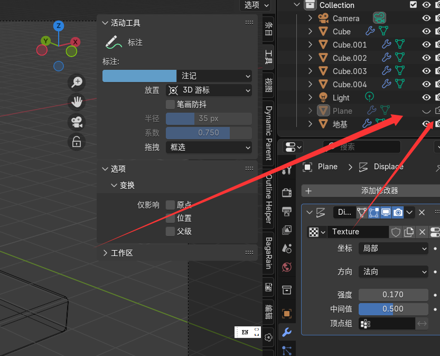Toggle camera view icon in viewport
440x356 pixels.
point(77,122)
